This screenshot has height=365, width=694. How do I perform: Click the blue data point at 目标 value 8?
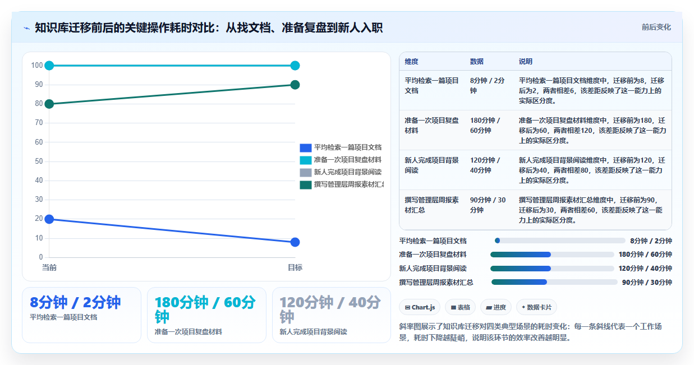[x=295, y=242]
